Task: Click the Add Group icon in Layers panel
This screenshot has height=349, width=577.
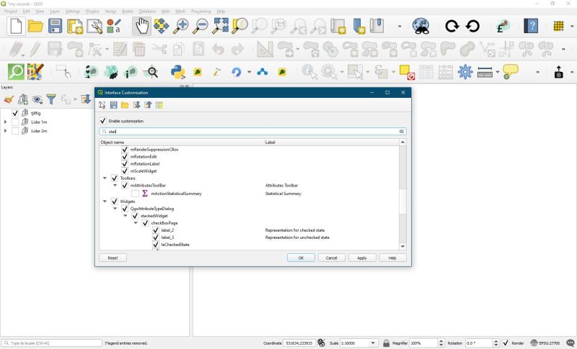Action: [x=23, y=99]
